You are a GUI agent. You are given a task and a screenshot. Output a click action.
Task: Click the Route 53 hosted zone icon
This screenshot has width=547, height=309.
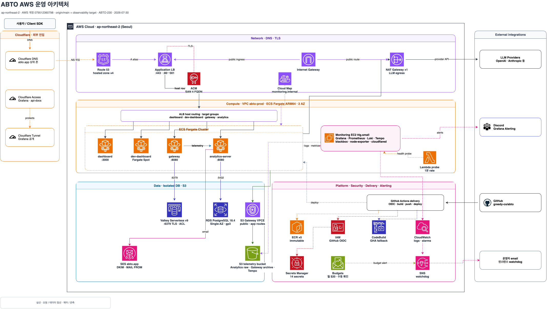[103, 60]
